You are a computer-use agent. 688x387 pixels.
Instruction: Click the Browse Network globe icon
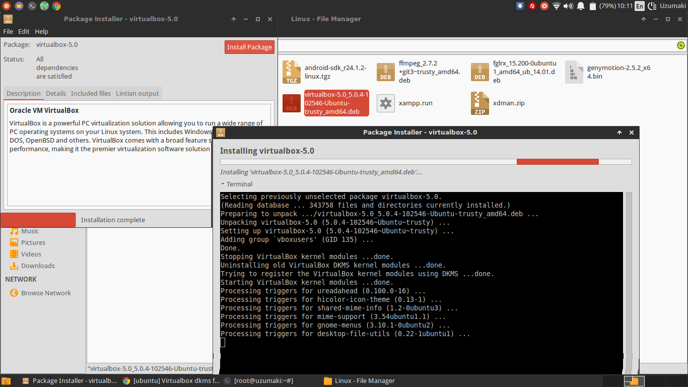(x=14, y=293)
